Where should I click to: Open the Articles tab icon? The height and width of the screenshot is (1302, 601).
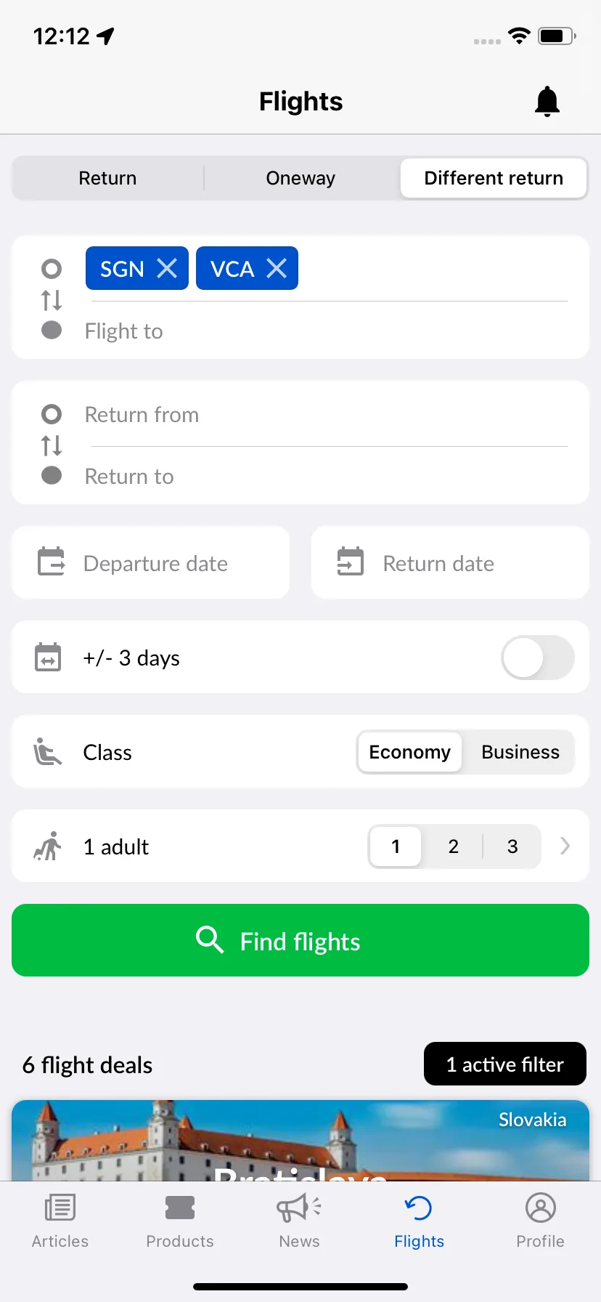(x=60, y=1208)
